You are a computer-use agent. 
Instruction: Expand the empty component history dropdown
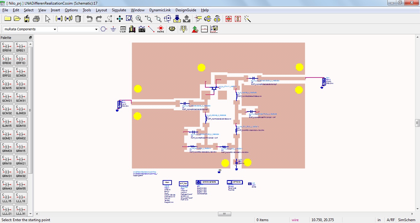pos(96,29)
